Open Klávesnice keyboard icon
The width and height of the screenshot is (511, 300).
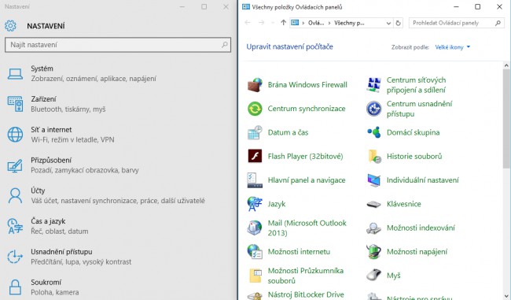373,205
